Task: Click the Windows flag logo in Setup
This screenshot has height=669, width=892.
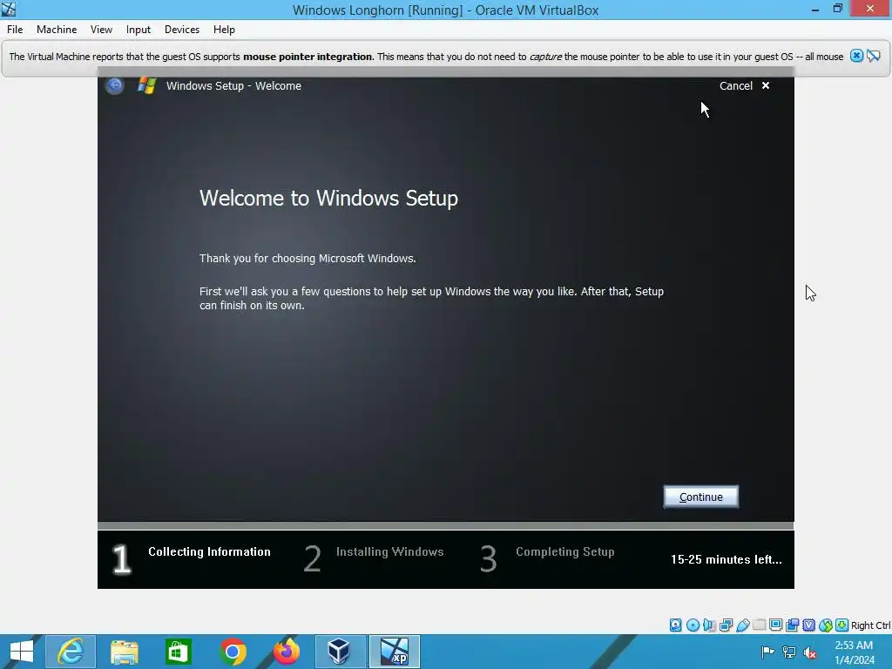Action: click(x=146, y=86)
